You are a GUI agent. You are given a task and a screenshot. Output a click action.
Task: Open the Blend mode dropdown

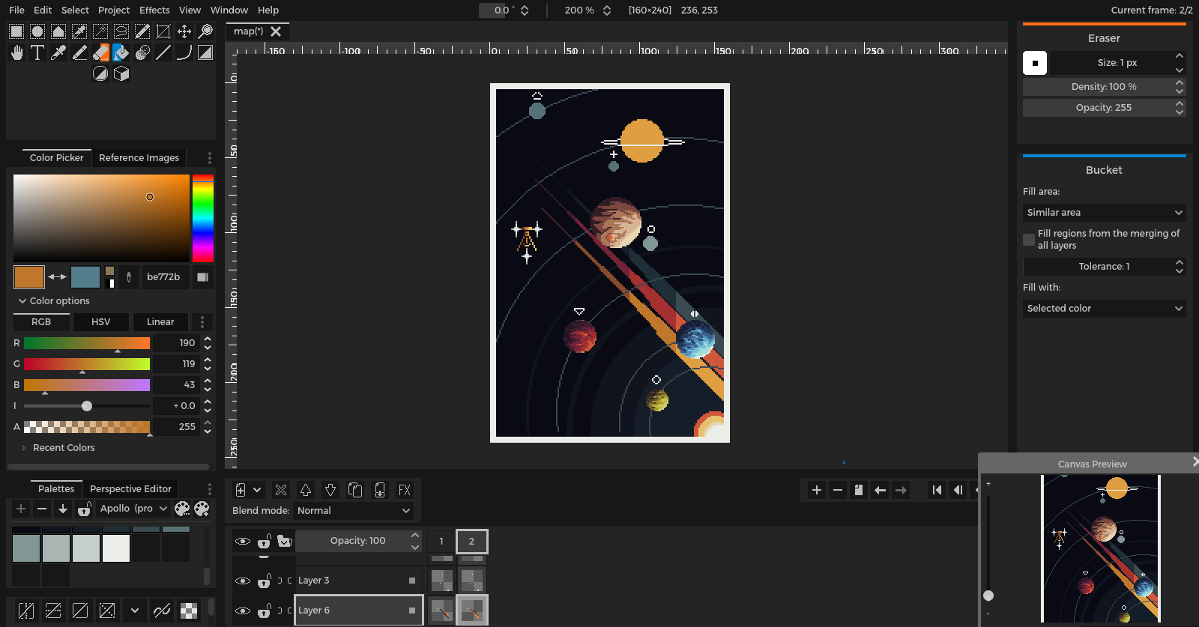(353, 511)
